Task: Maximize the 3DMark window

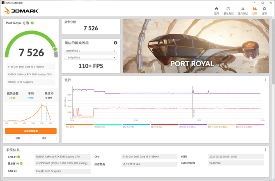Action: tap(263, 2)
